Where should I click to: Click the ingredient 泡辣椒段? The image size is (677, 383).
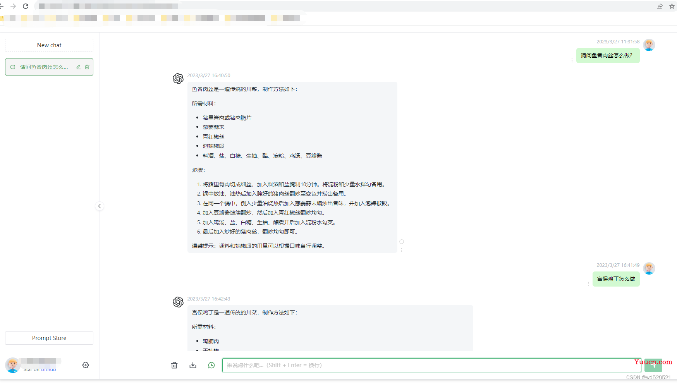[213, 146]
